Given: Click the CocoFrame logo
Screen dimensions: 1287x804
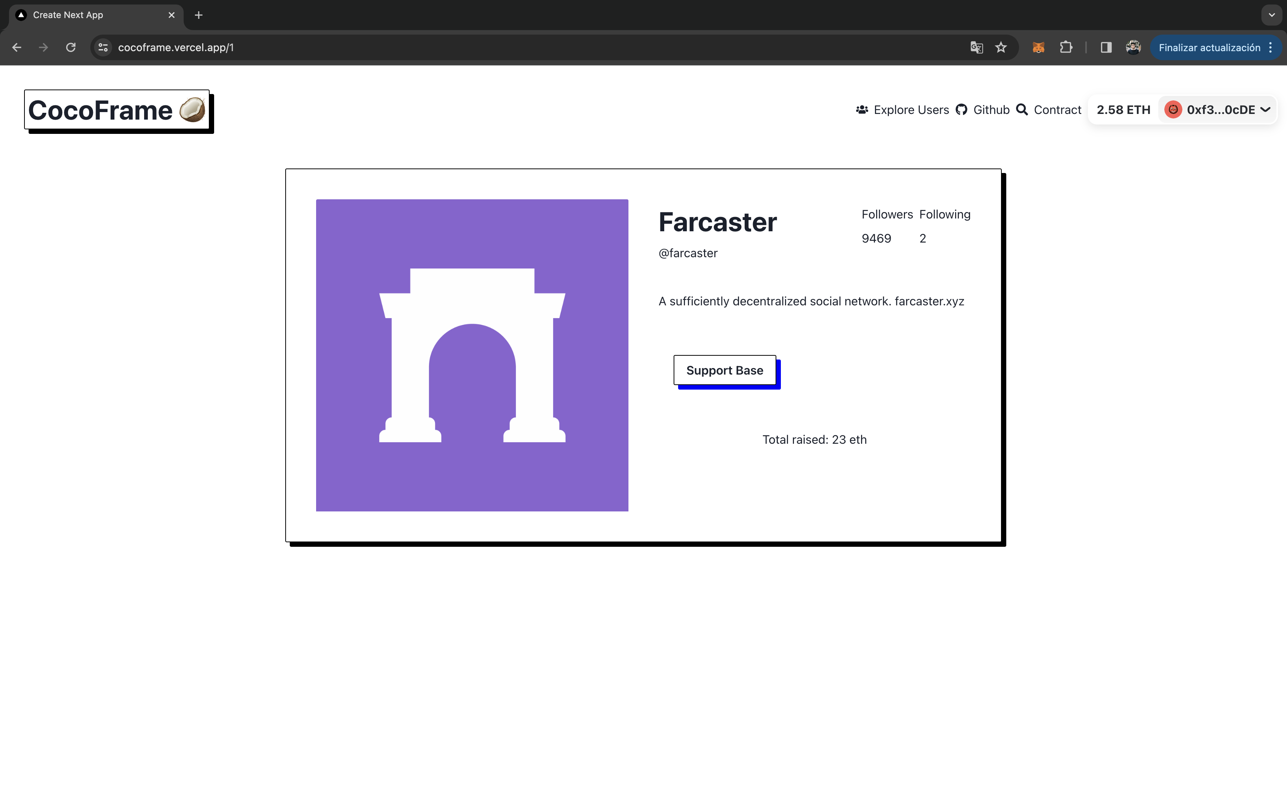Looking at the screenshot, I should [117, 109].
